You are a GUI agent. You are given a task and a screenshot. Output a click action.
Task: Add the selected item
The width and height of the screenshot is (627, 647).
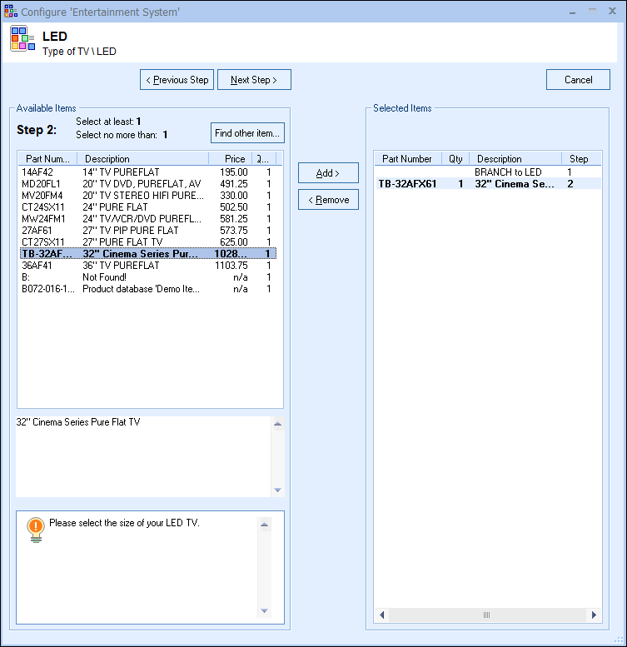[328, 173]
